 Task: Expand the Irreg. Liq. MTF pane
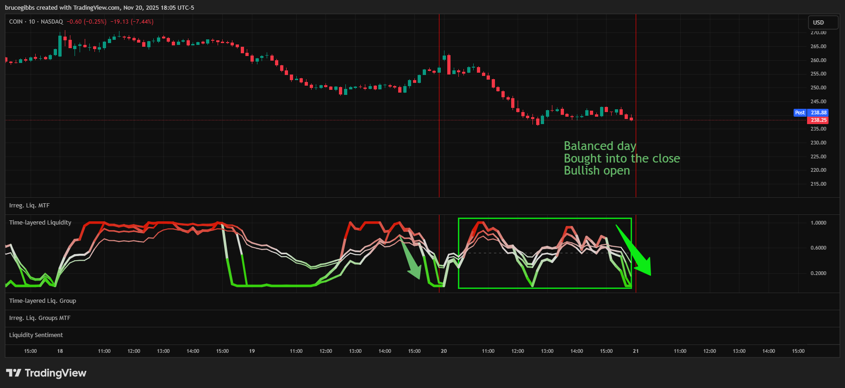pos(29,206)
